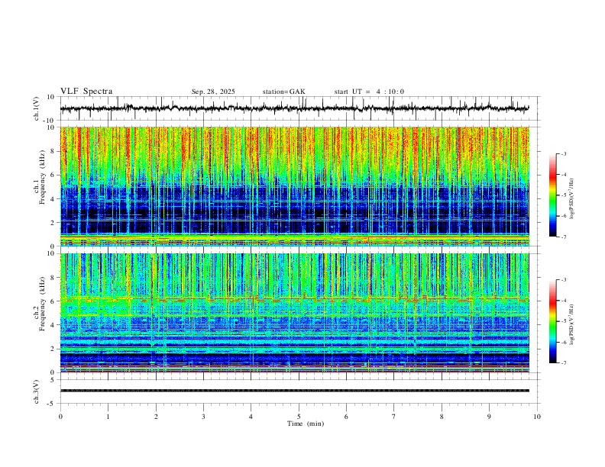Click the date "Sep. 28, 2025"
Viewport: 605px width, 467px height.
(213, 92)
